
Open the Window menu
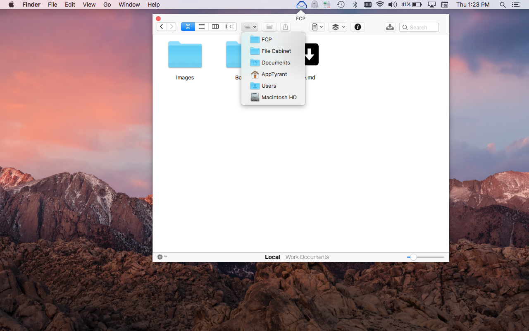129,5
